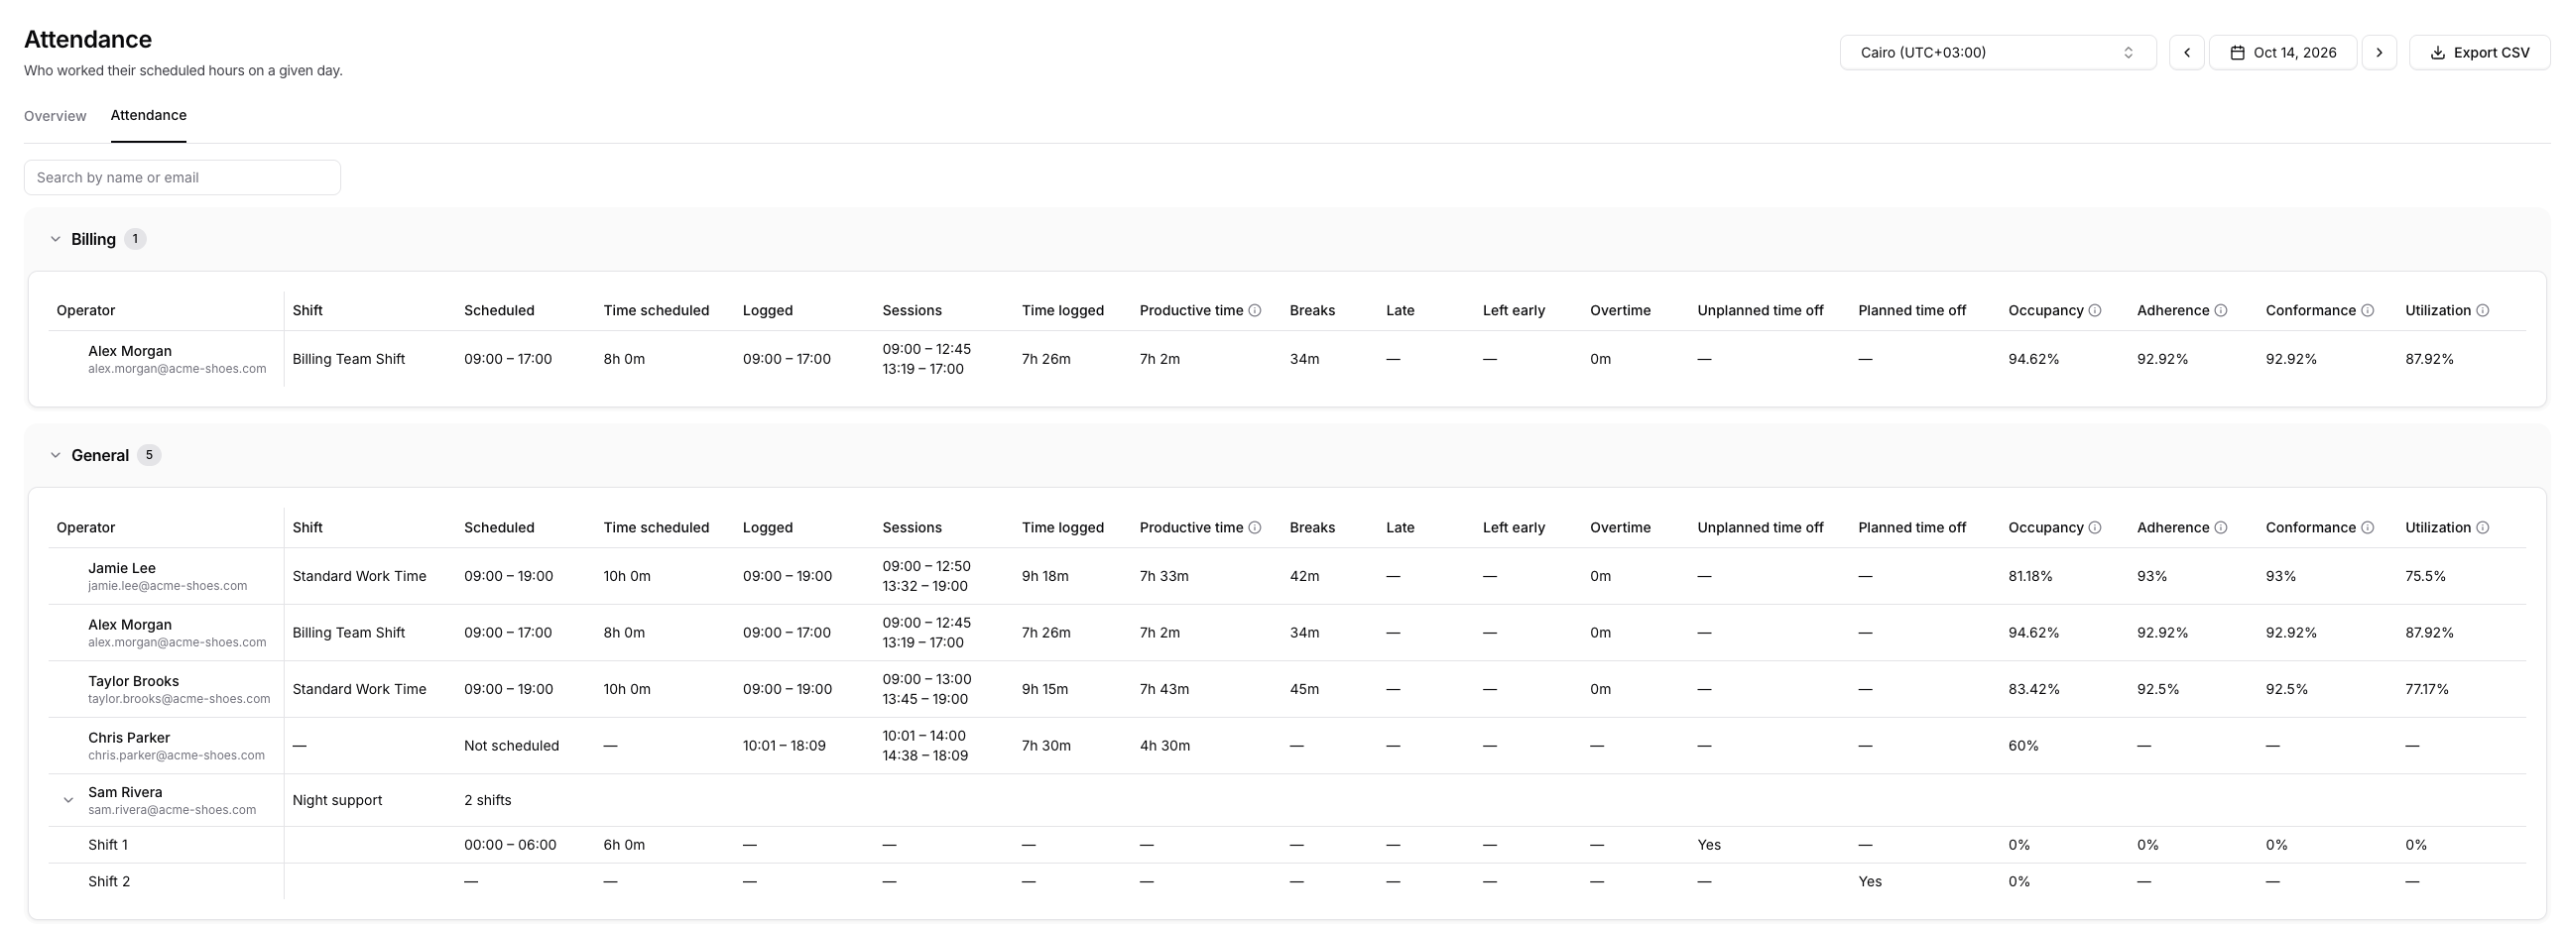Show Occupancy info icon in Billing table
This screenshot has height=927, width=2566.
pyautogui.click(x=2095, y=310)
